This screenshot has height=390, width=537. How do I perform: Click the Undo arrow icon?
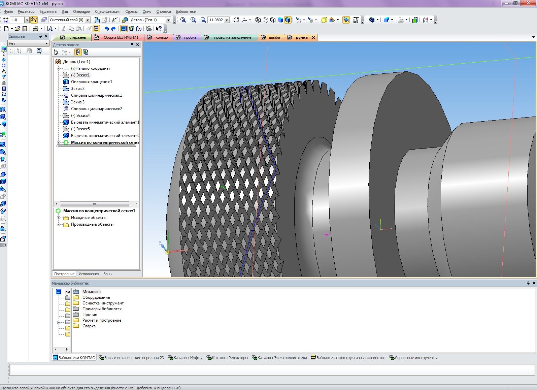tap(106, 29)
